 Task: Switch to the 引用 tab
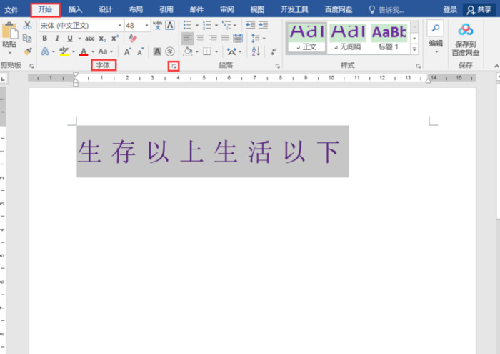(x=166, y=10)
